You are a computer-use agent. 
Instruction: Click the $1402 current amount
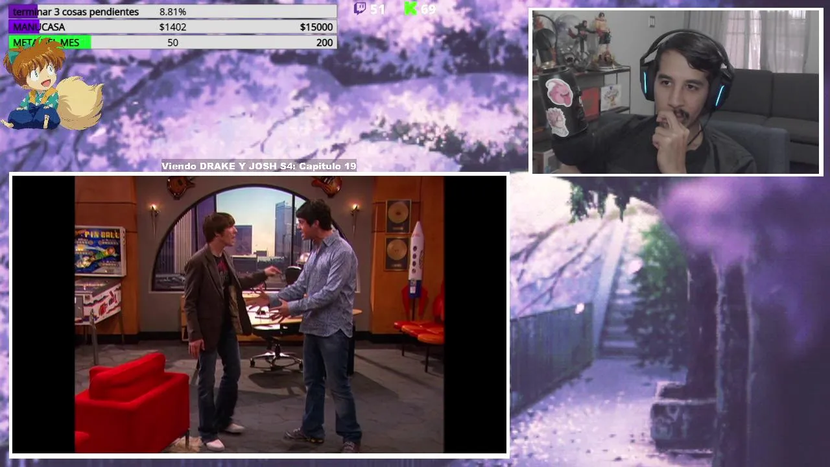click(x=172, y=27)
